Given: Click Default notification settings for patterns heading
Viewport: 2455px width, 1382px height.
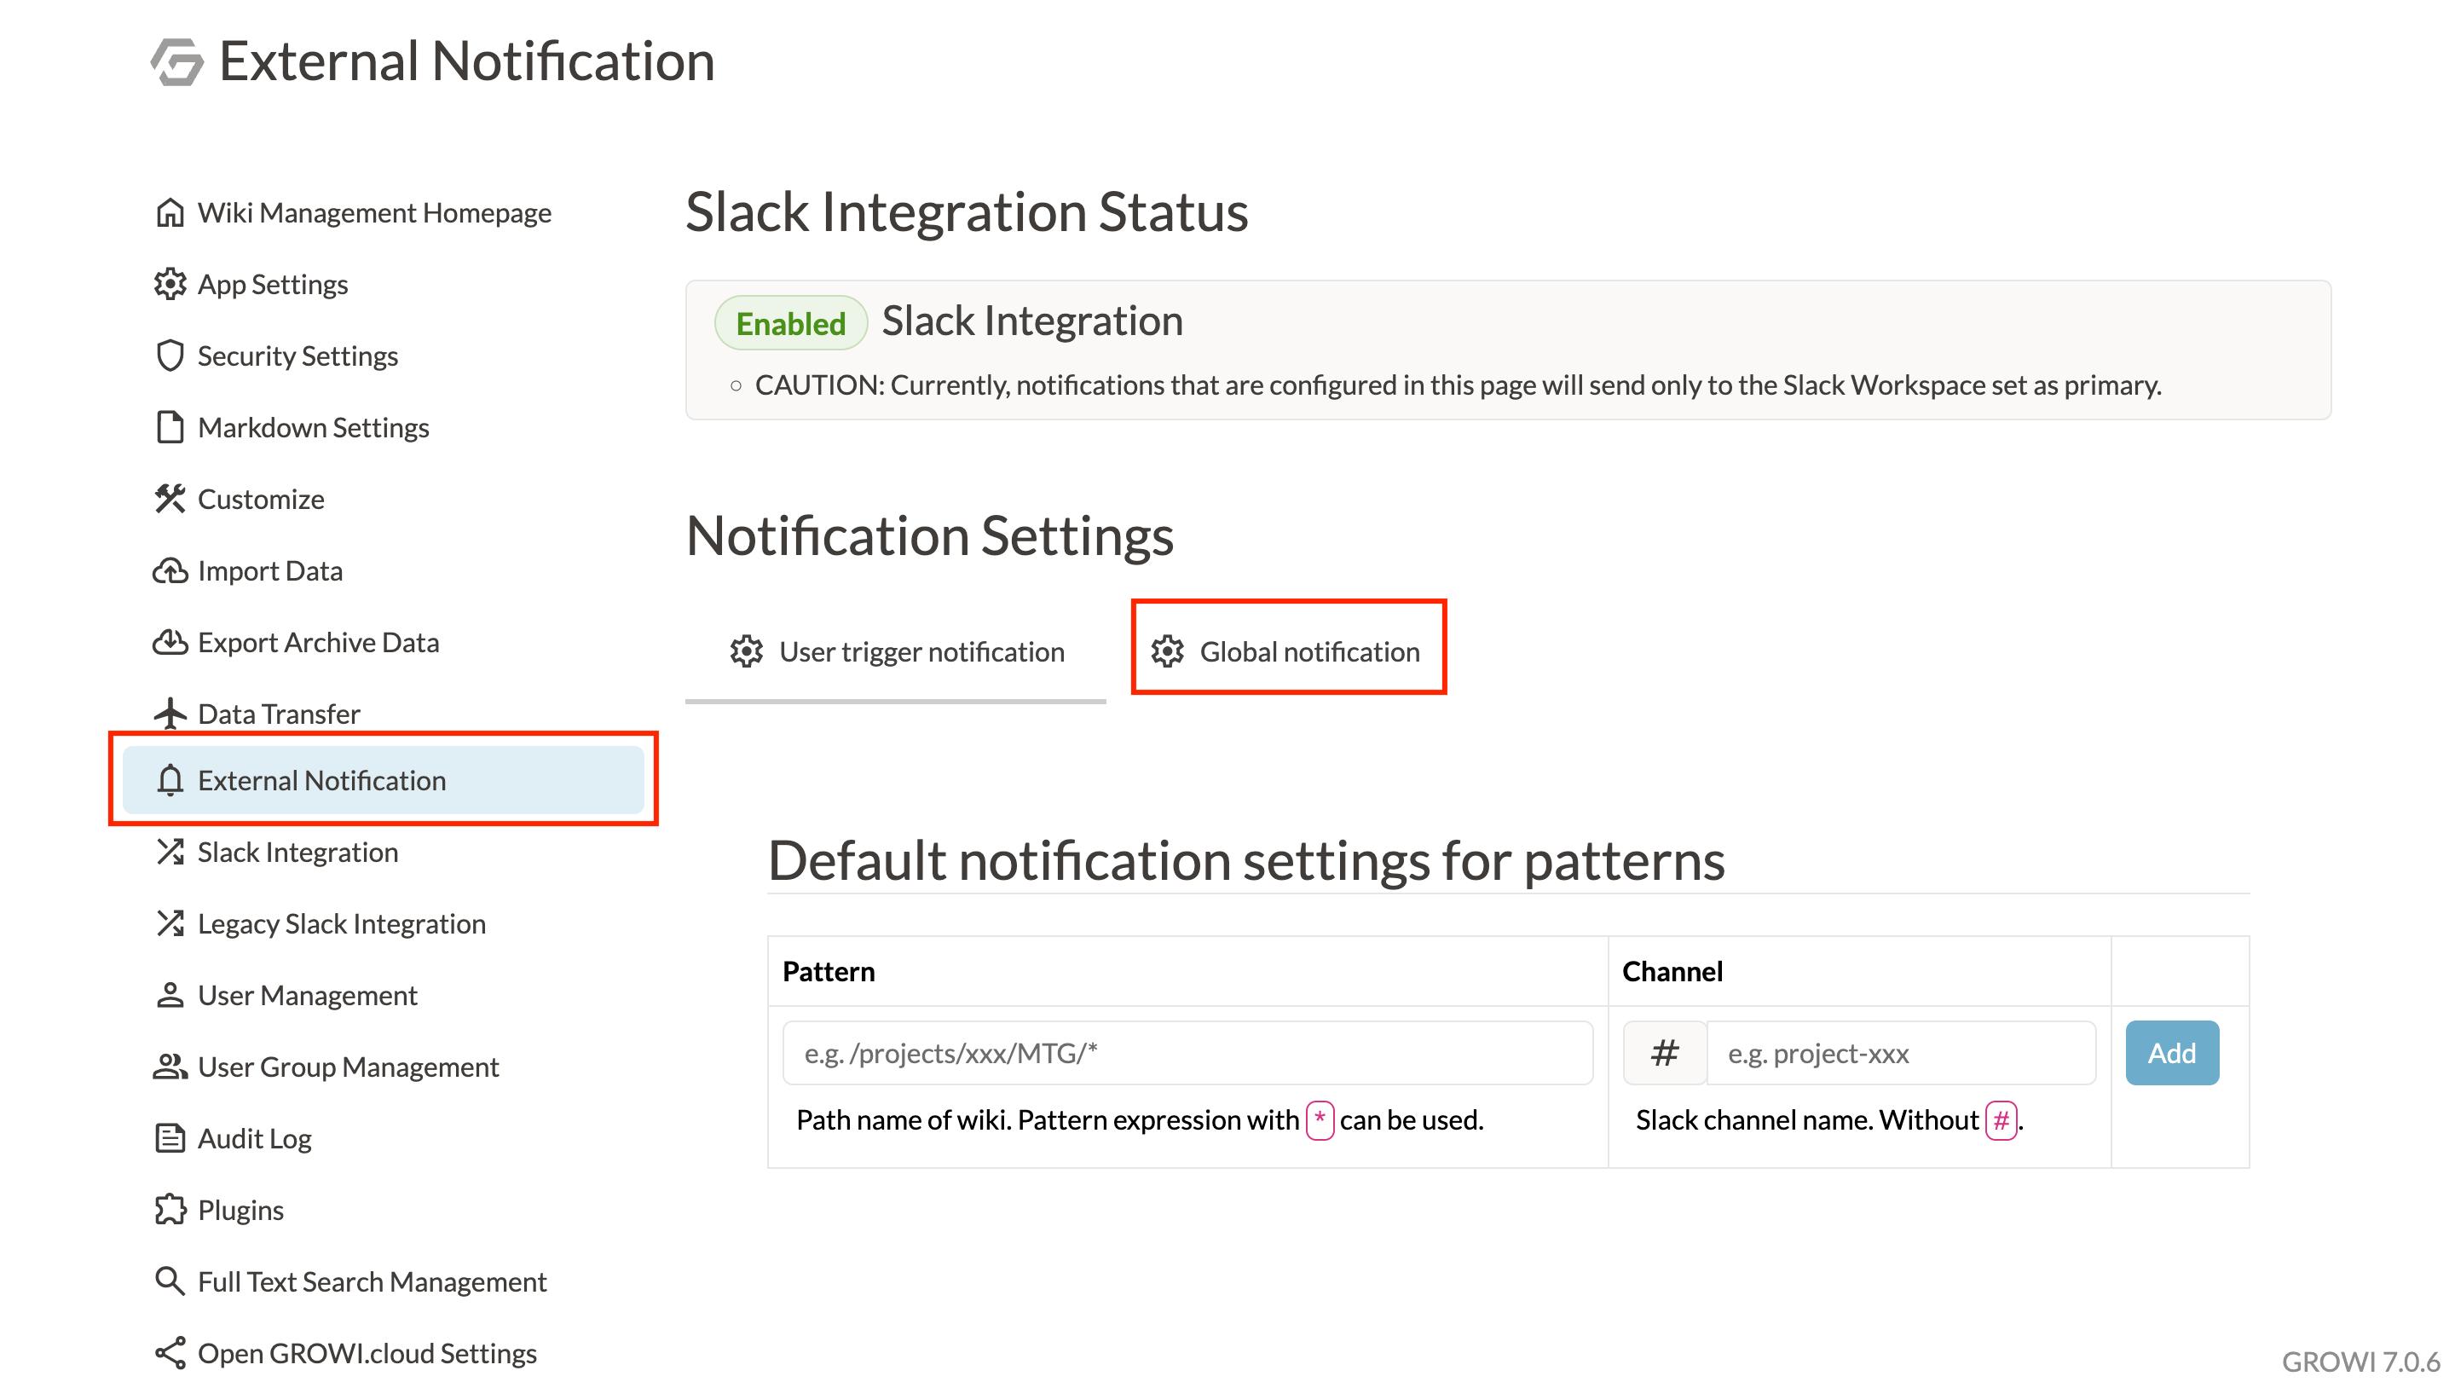Looking at the screenshot, I should [x=1246, y=860].
